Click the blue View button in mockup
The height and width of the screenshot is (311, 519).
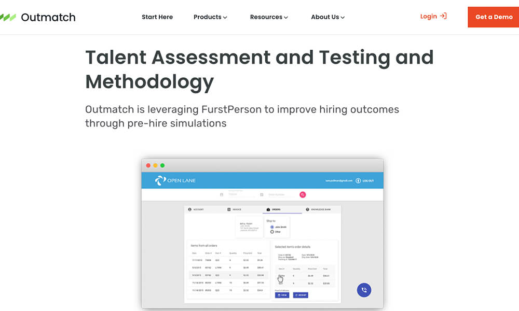[x=282, y=295]
